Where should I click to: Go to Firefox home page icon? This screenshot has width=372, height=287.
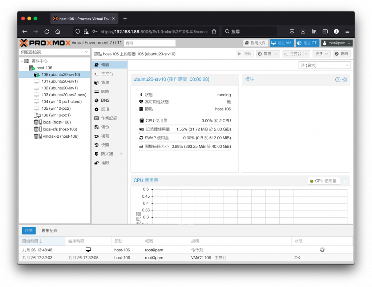point(58,32)
